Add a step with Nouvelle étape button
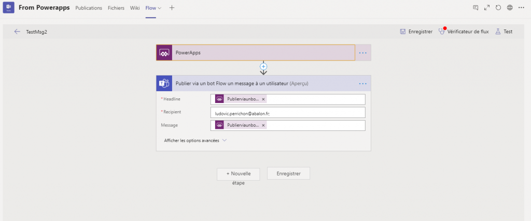Image resolution: width=531 pixels, height=221 pixels. tap(239, 174)
